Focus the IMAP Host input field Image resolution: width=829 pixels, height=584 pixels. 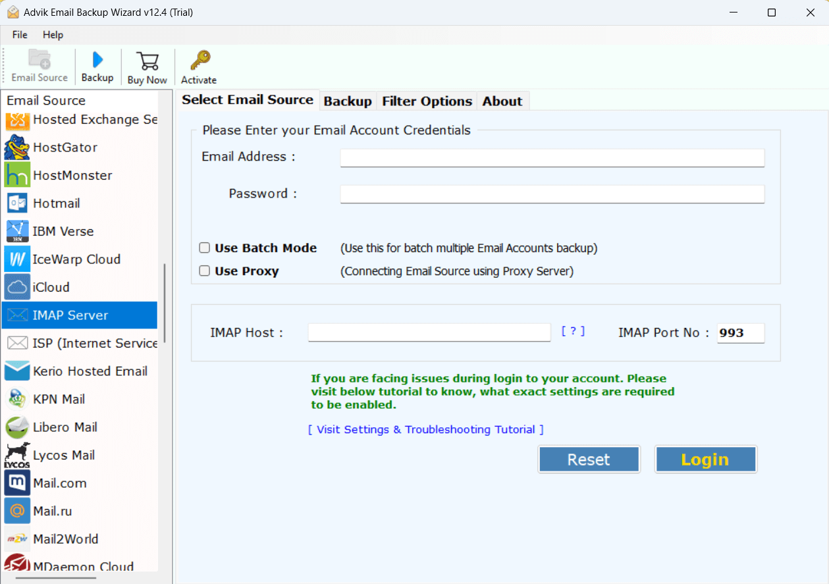click(x=429, y=332)
